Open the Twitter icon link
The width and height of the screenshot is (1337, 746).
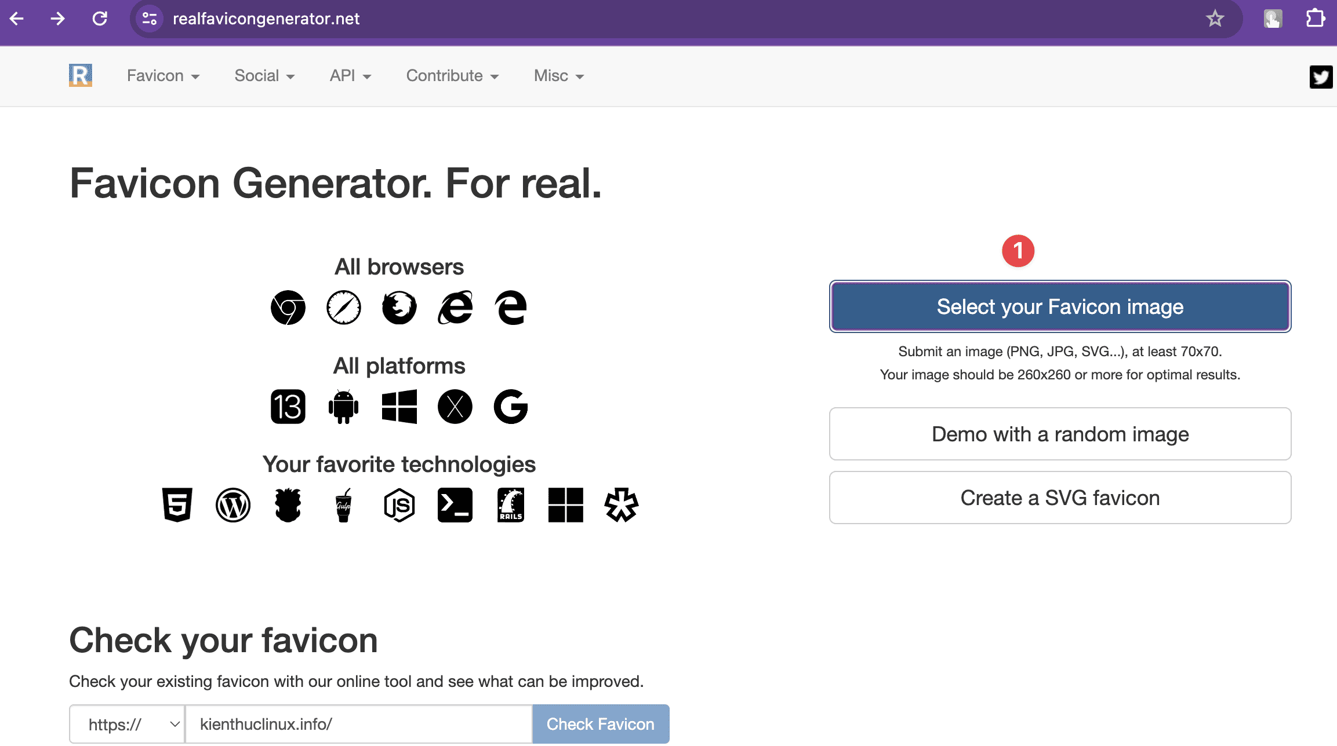point(1321,76)
